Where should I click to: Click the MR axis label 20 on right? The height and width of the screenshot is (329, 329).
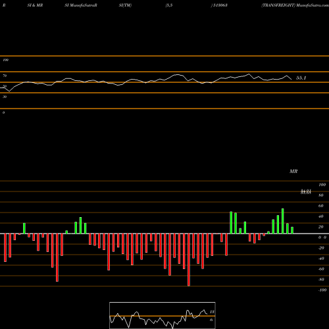click(x=321, y=227)
